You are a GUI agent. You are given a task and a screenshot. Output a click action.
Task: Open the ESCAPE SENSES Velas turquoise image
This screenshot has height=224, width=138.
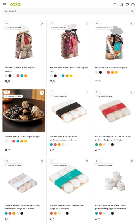[69, 179]
